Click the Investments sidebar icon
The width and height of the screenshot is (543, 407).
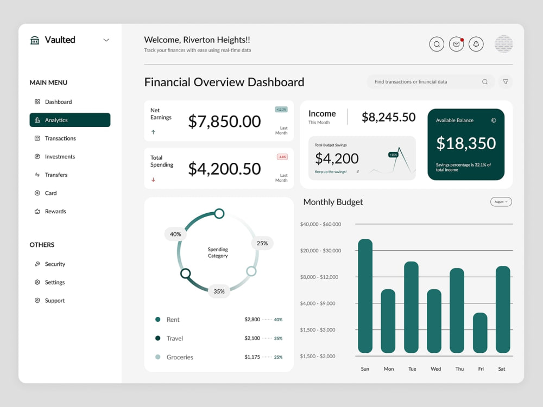(x=37, y=156)
